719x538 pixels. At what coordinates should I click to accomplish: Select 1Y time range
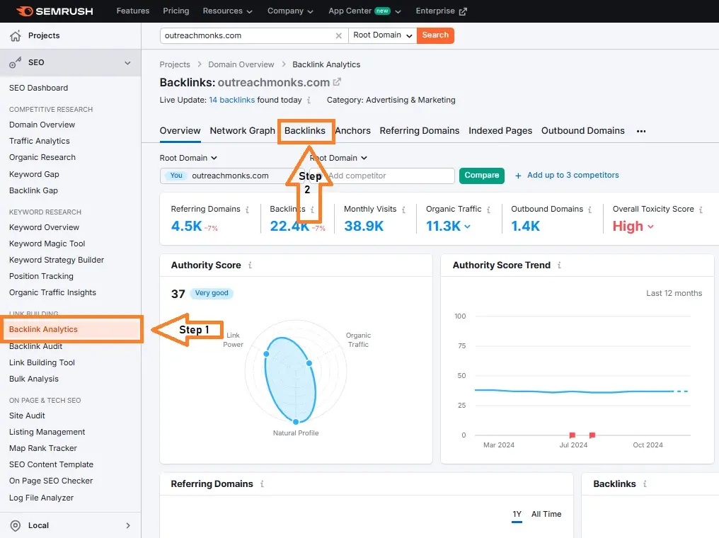pyautogui.click(x=517, y=514)
